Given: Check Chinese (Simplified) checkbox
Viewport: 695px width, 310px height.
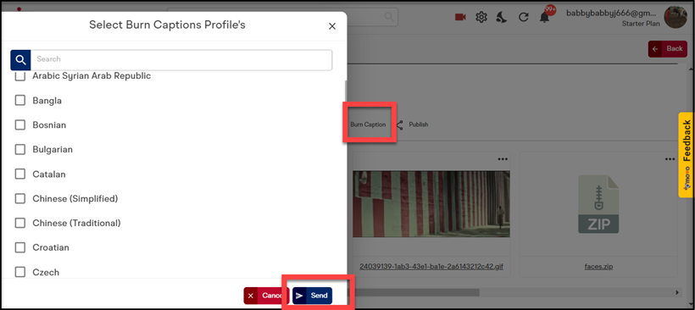Looking at the screenshot, I should pos(20,198).
